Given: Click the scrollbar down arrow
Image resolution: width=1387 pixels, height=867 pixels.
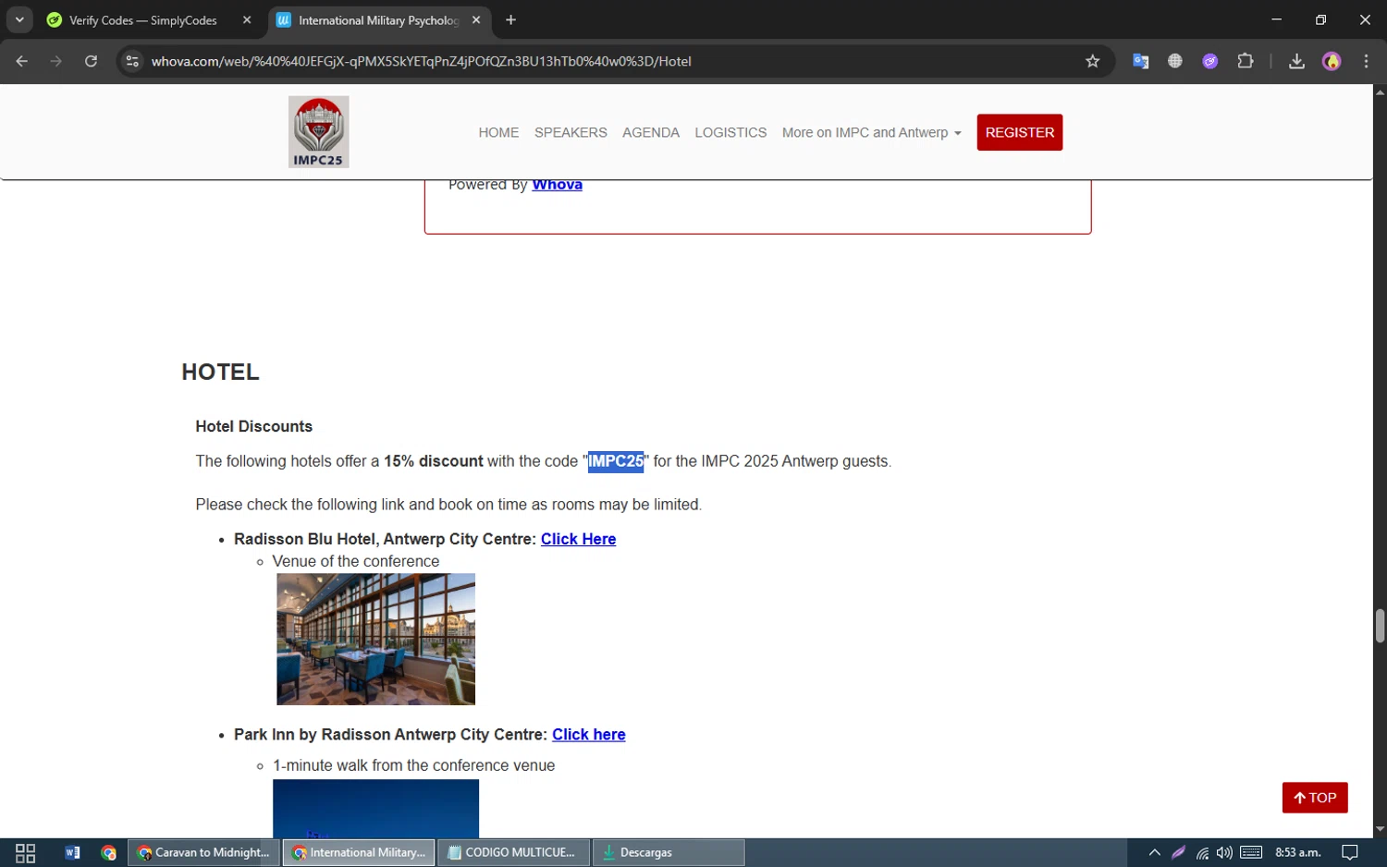Looking at the screenshot, I should (1380, 830).
